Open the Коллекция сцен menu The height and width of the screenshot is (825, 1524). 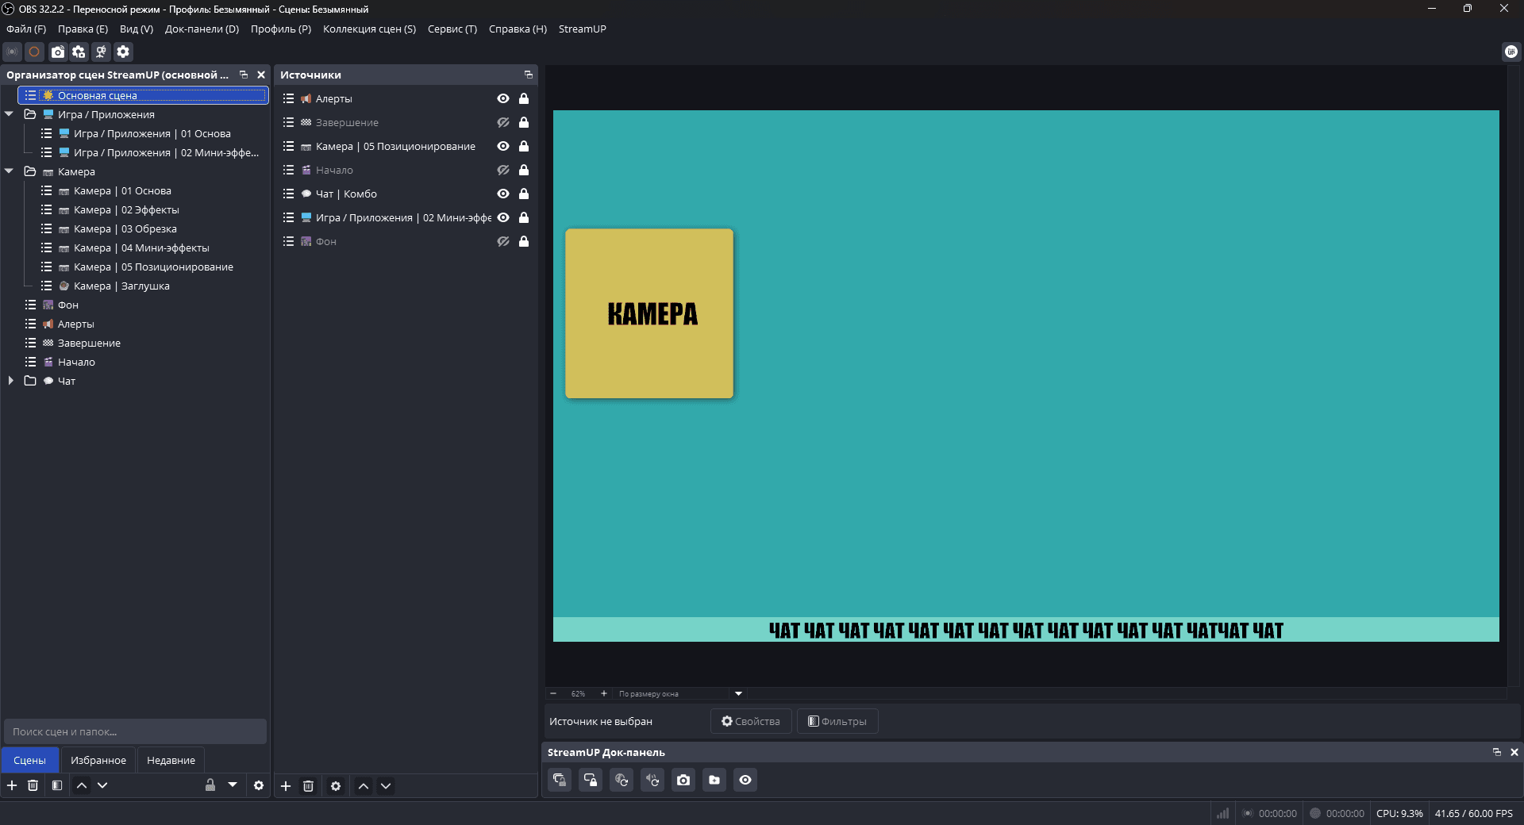pos(369,29)
